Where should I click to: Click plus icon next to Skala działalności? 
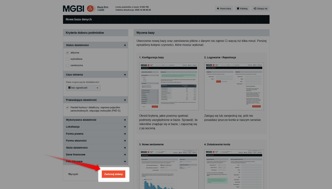pyautogui.click(x=124, y=148)
